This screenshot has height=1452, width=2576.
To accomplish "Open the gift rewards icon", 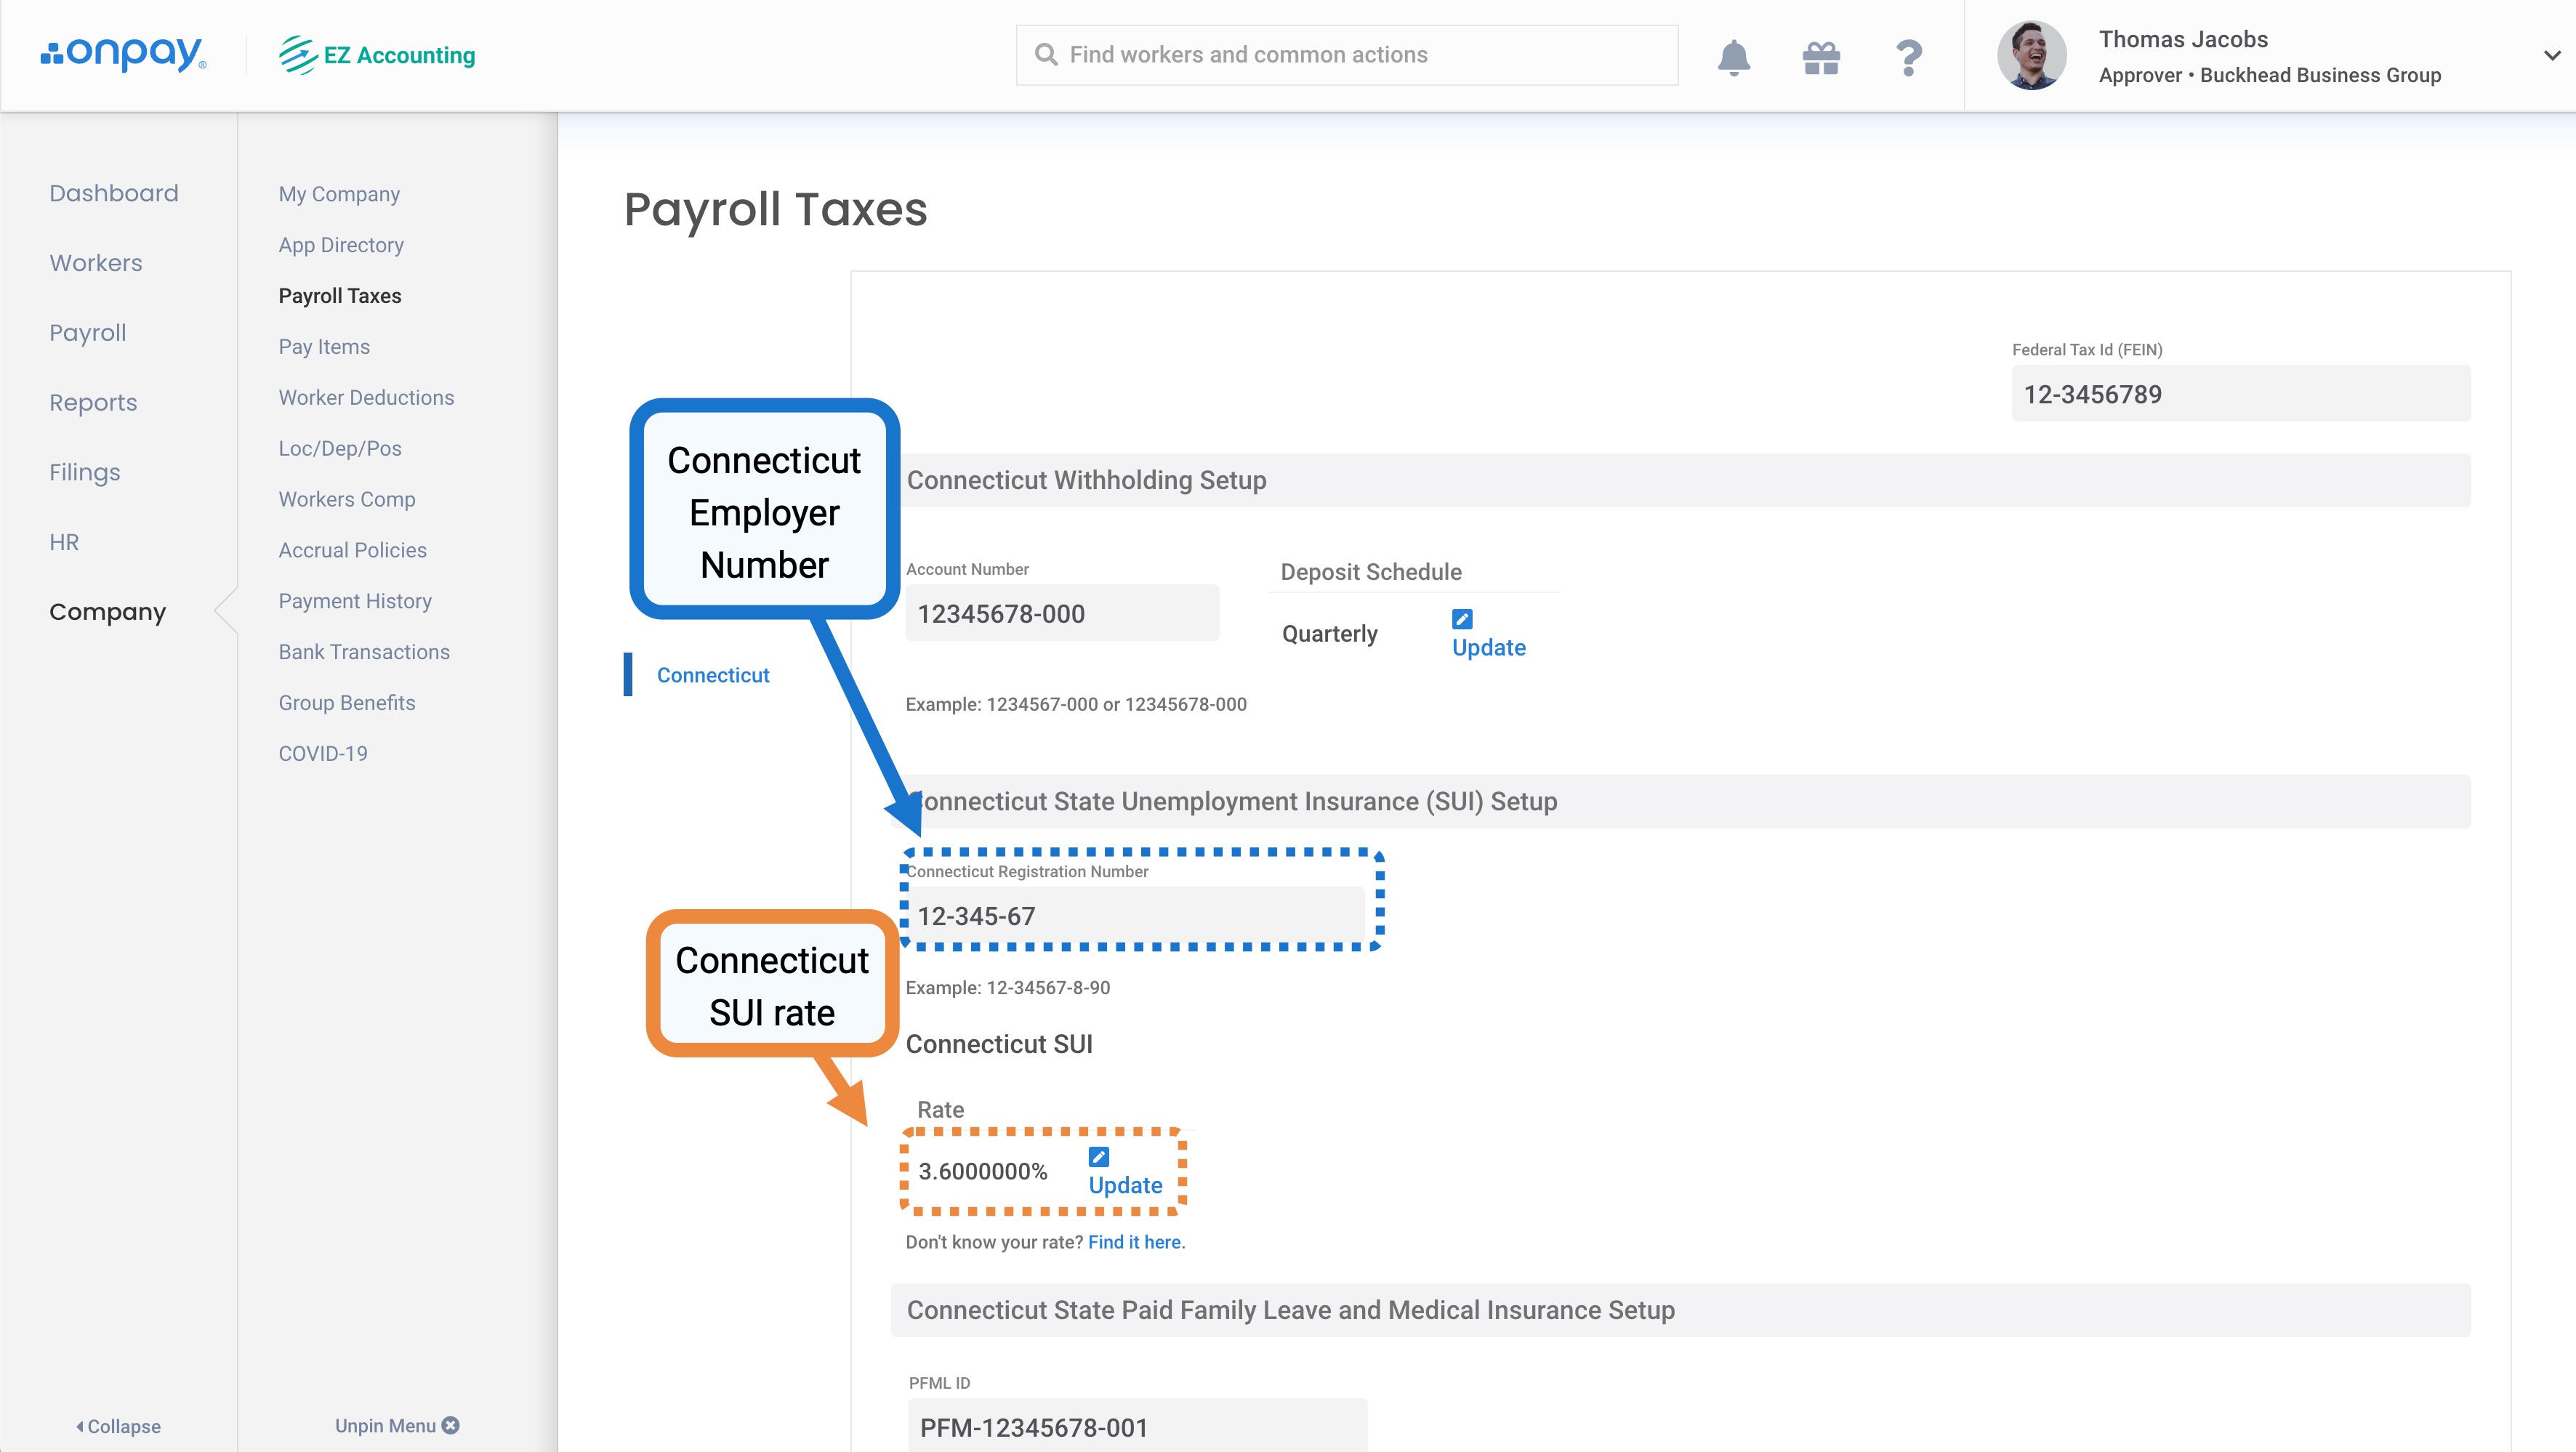I will (1821, 57).
